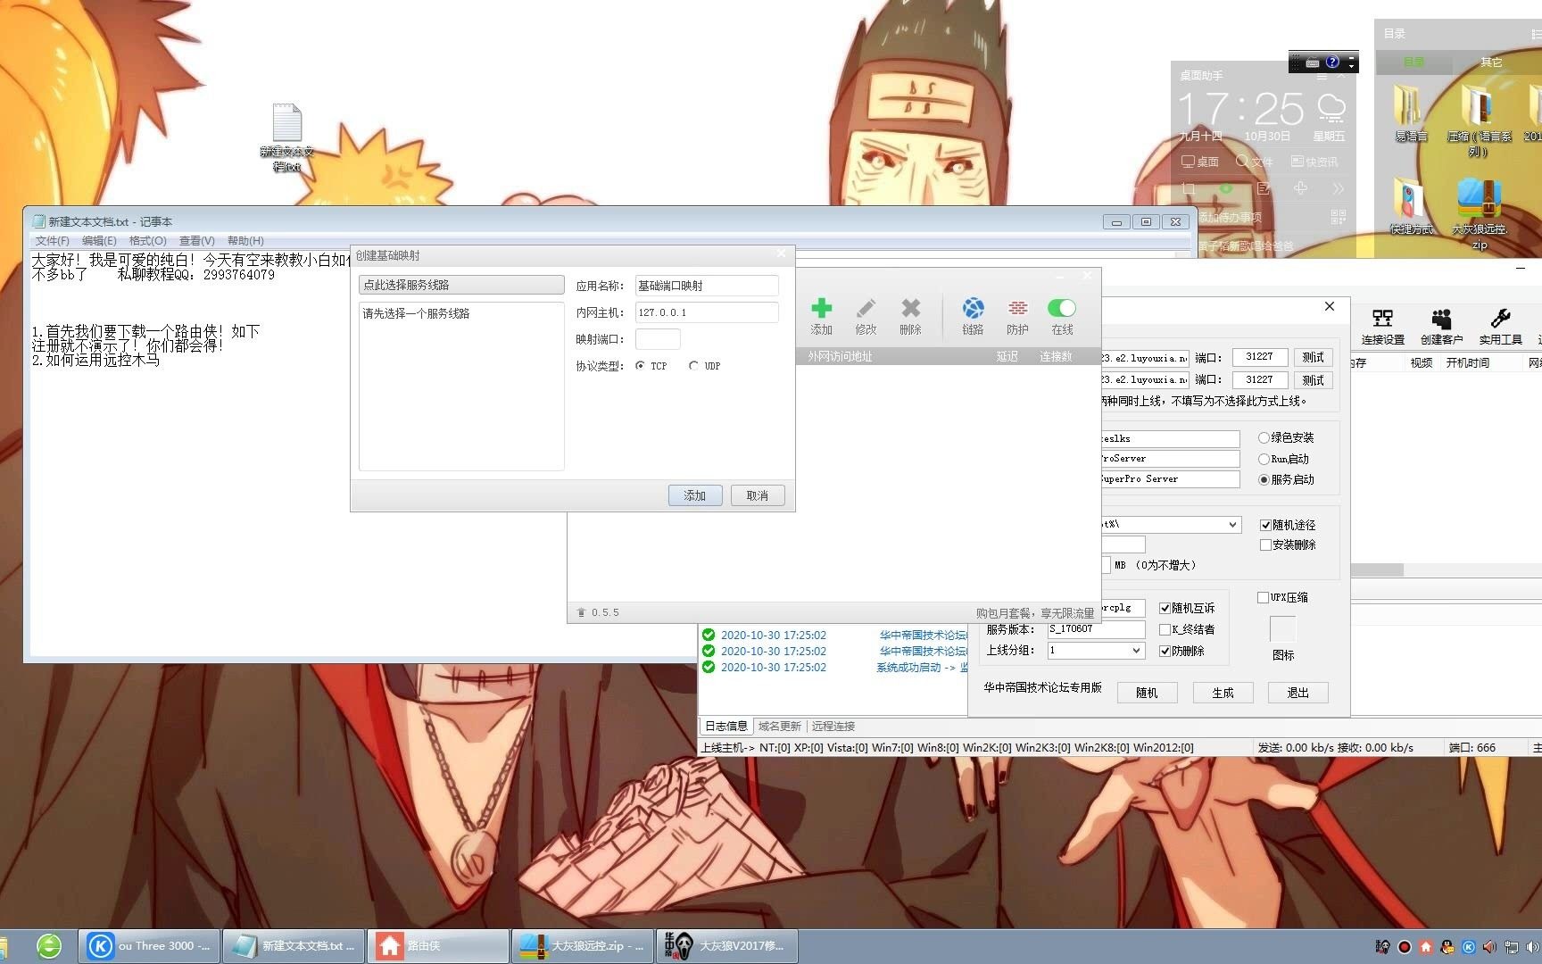This screenshot has height=964, width=1542.
Task: Open 实用工具 wrench icon in 大灰狼 toolbar
Action: pyautogui.click(x=1500, y=327)
